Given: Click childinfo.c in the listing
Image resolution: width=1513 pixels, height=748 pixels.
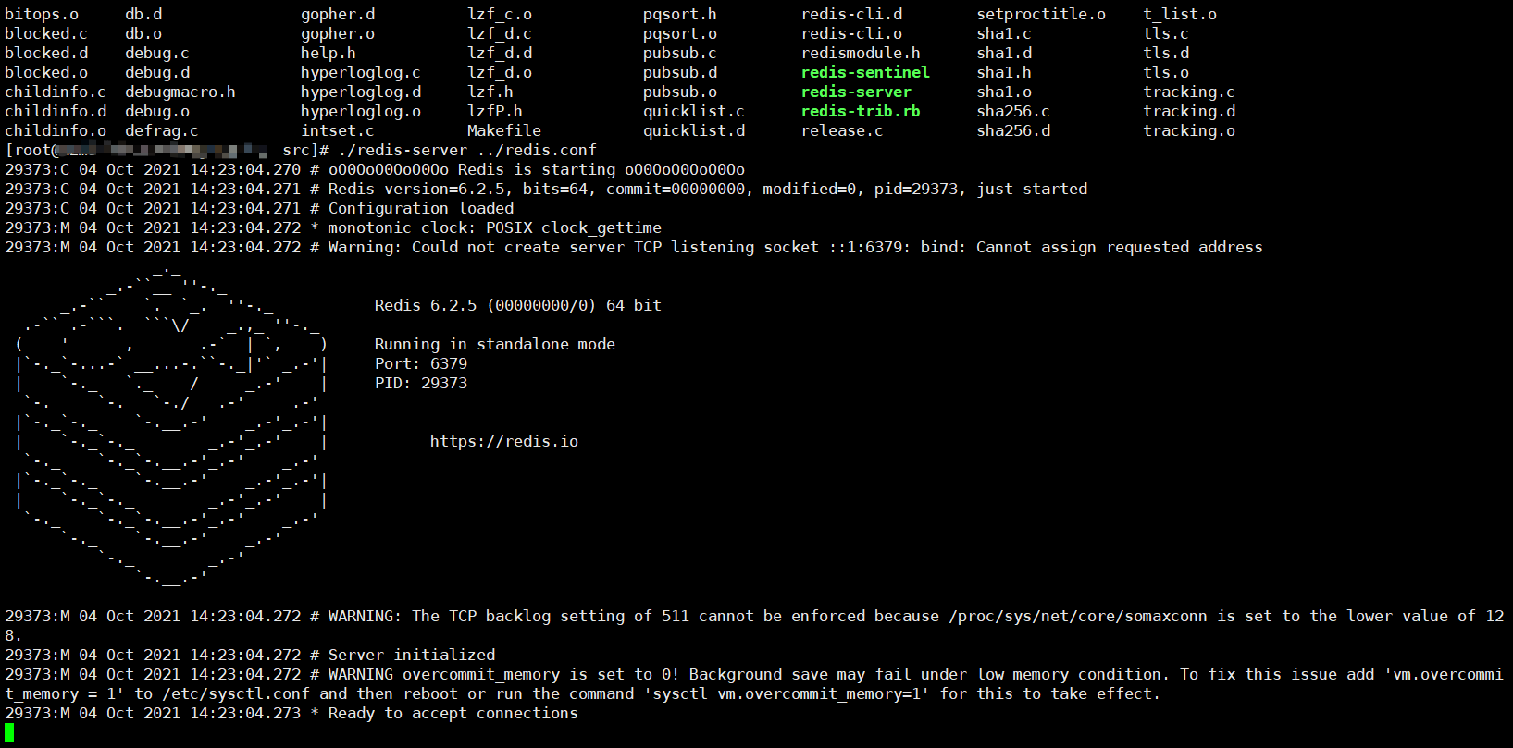Looking at the screenshot, I should [56, 92].
